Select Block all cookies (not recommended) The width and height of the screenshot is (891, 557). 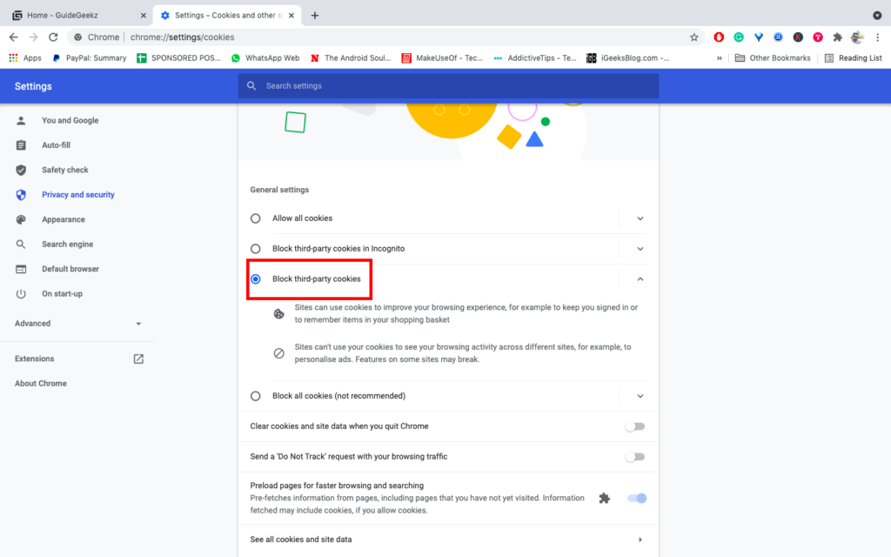click(x=256, y=396)
